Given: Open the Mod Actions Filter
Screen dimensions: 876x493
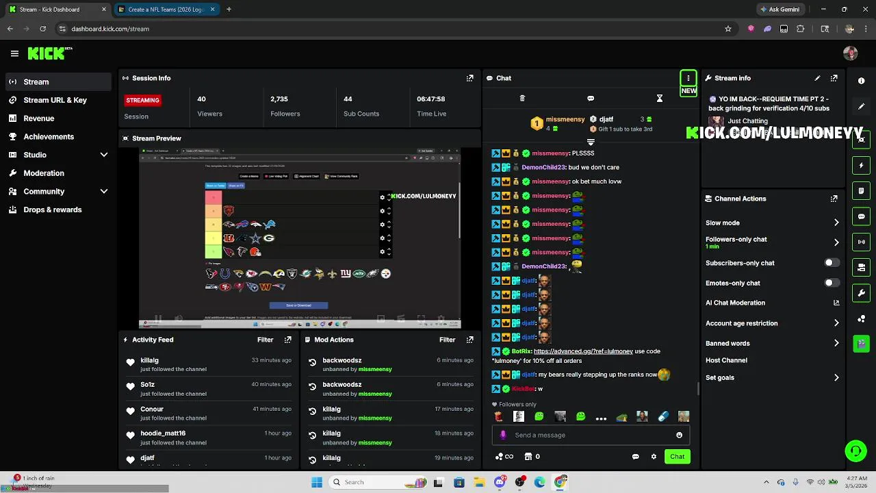Looking at the screenshot, I should pos(447,340).
